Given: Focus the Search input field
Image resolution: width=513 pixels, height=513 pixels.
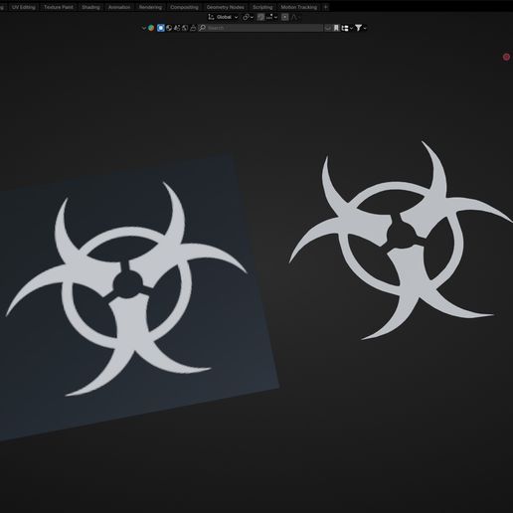Looking at the screenshot, I should point(260,28).
